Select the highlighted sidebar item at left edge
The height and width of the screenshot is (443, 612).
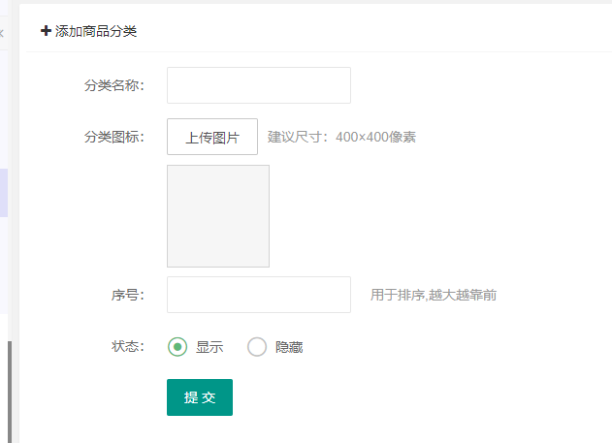click(4, 193)
